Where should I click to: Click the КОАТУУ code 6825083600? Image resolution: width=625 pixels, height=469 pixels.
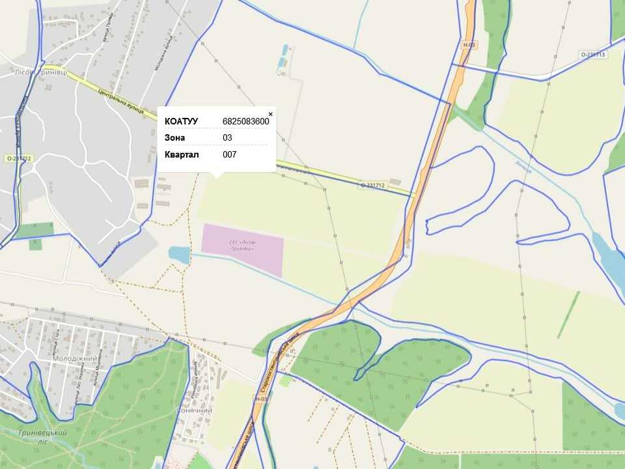[x=246, y=121]
